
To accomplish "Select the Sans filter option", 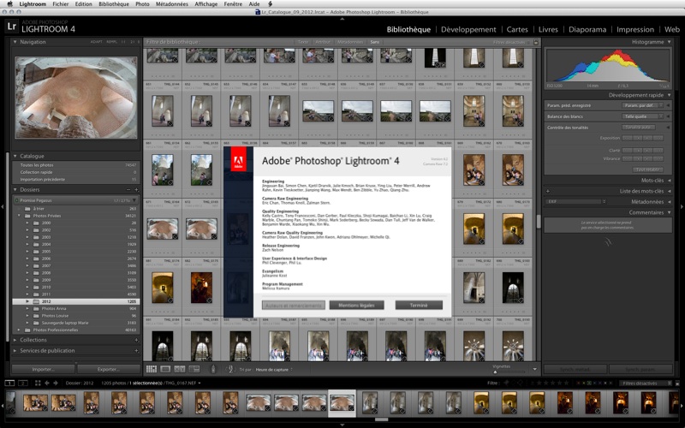I will (375, 42).
